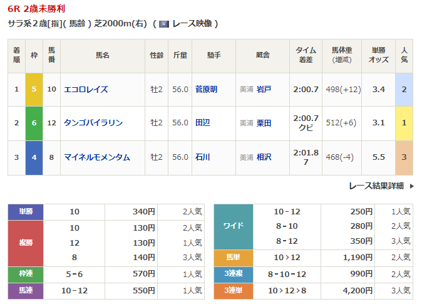Click green frame number 6 cell

(34, 123)
